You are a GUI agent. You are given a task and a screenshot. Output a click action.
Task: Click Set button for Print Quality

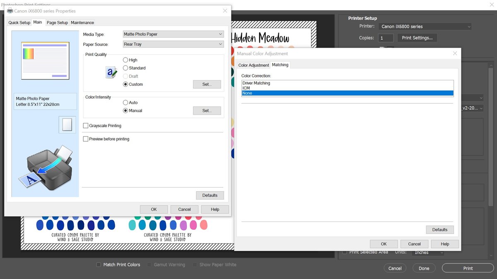tap(207, 84)
